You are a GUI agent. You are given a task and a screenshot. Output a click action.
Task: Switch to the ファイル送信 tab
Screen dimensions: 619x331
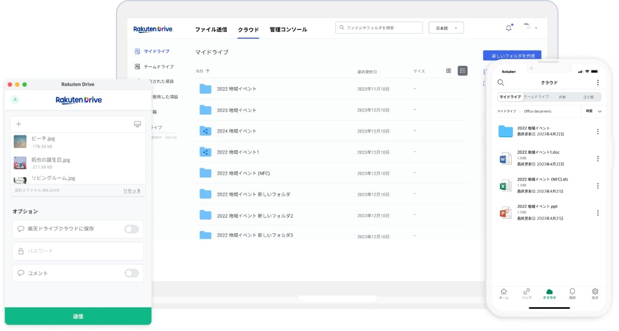211,29
